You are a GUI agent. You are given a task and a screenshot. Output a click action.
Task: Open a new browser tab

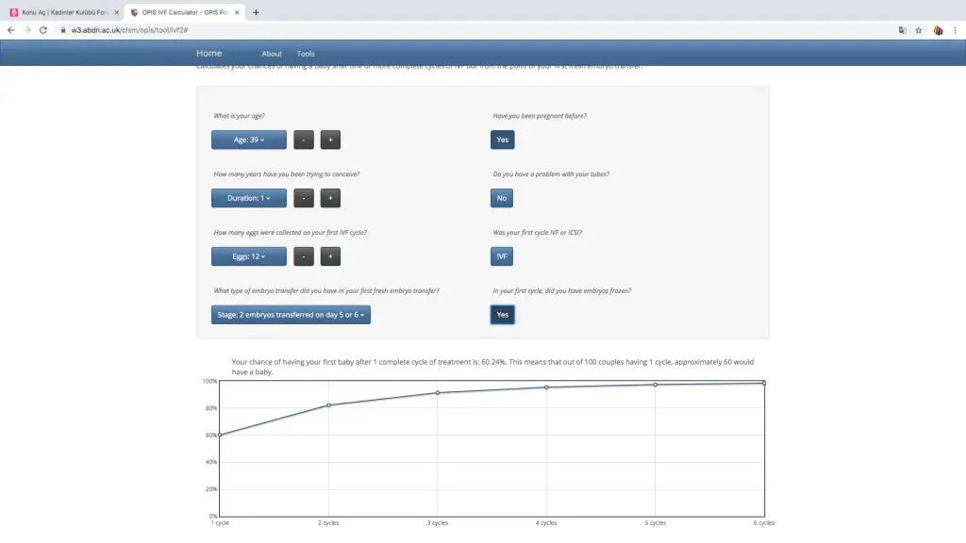coord(256,12)
